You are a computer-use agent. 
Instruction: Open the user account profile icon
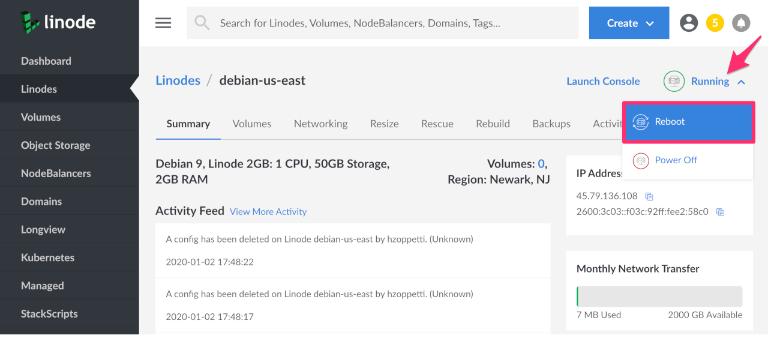pyautogui.click(x=689, y=23)
